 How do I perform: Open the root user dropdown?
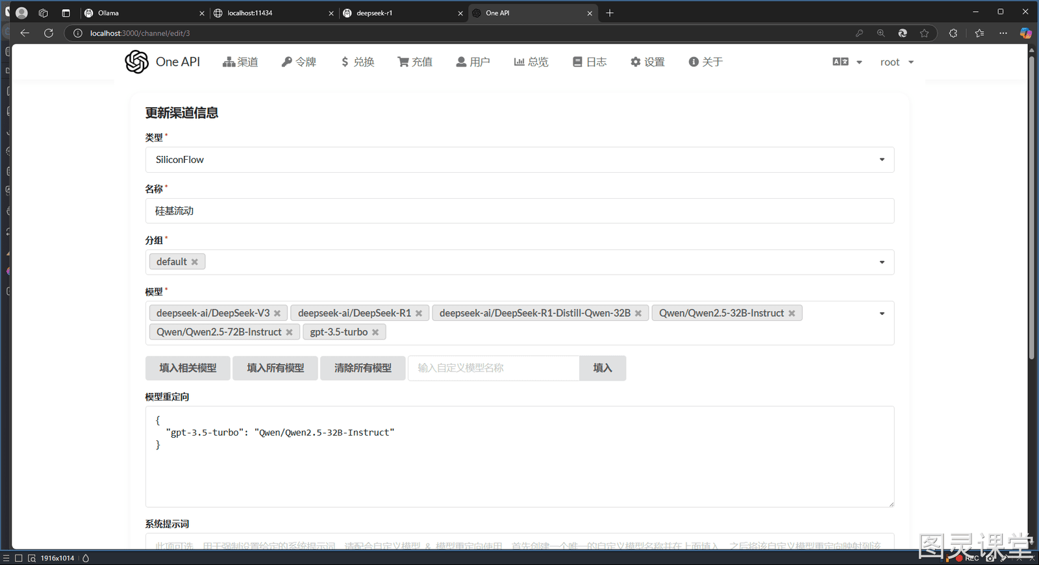coord(897,62)
